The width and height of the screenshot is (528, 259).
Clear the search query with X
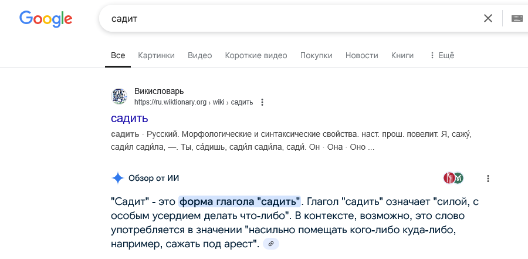488,18
